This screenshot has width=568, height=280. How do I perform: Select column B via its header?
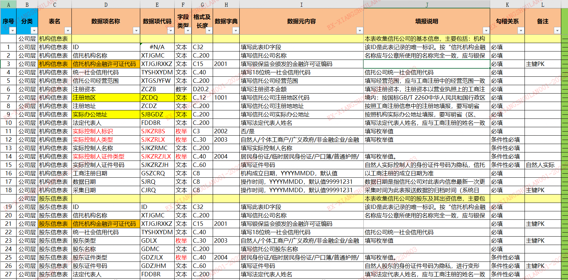click(27, 4)
